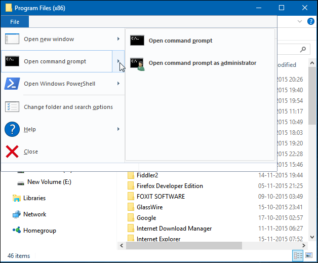
Task: Choose Change folder and search options
Action: pos(68,107)
